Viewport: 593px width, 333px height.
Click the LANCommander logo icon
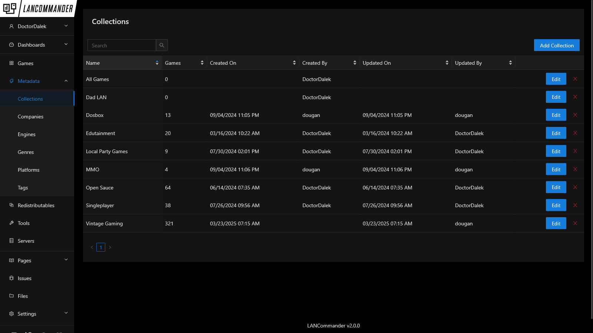(10, 8)
